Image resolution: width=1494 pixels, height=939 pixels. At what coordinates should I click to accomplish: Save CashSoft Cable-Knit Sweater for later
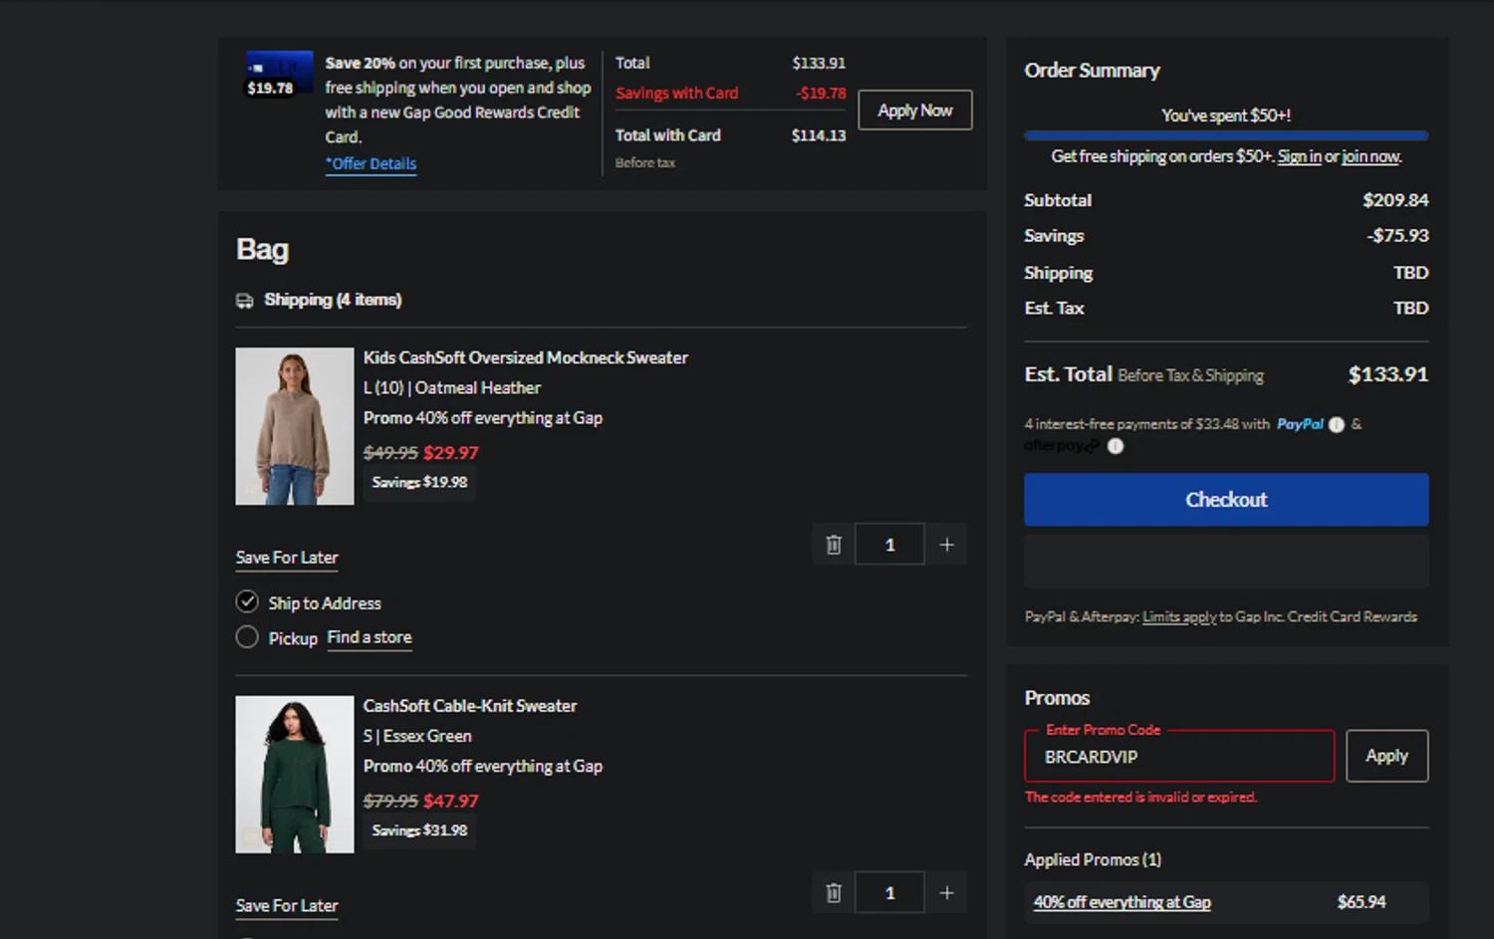coord(287,906)
